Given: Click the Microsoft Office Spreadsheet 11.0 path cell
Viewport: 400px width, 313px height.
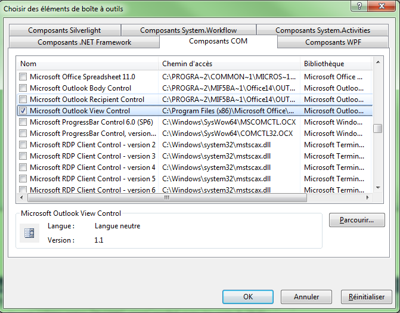Looking at the screenshot, I should [x=229, y=76].
